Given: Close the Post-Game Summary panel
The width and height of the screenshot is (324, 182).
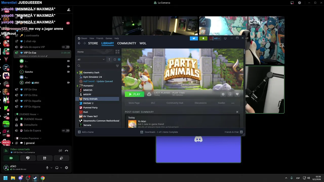Looking at the screenshot, I should point(237,112).
